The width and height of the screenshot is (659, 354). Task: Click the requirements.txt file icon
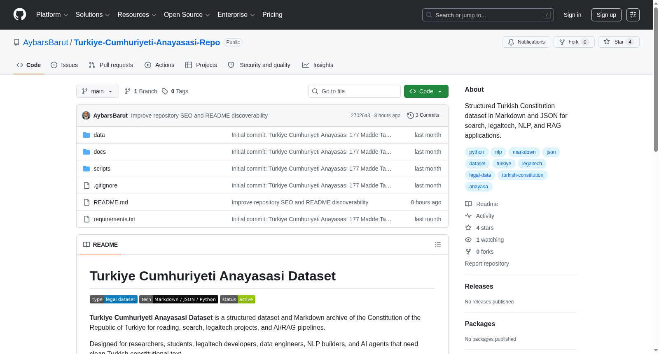(x=86, y=219)
